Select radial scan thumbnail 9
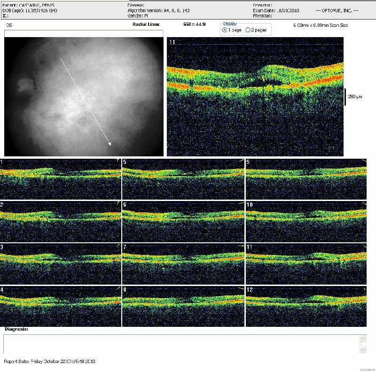The width and height of the screenshot is (376, 371). (x=306, y=179)
